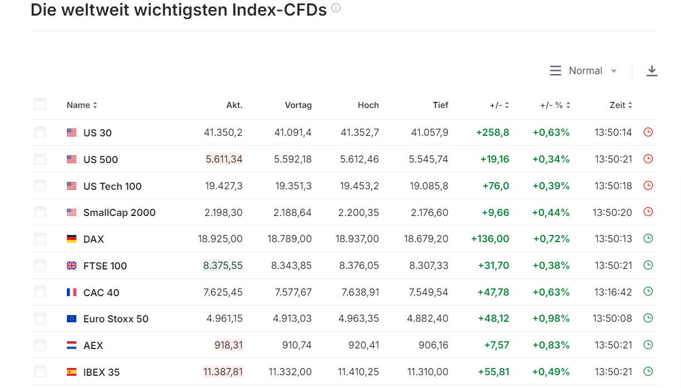Check the box for US Tech 100
Screen dimensions: 681x388
tap(40, 185)
